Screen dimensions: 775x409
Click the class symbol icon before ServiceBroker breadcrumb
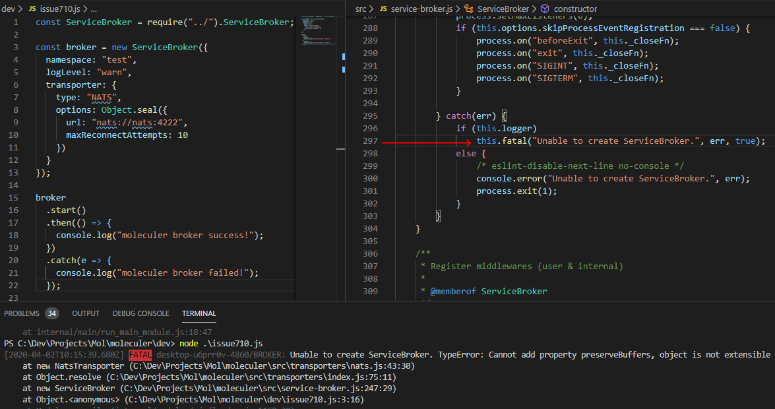pos(468,9)
